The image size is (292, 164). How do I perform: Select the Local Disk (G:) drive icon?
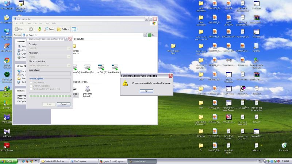click(x=115, y=69)
